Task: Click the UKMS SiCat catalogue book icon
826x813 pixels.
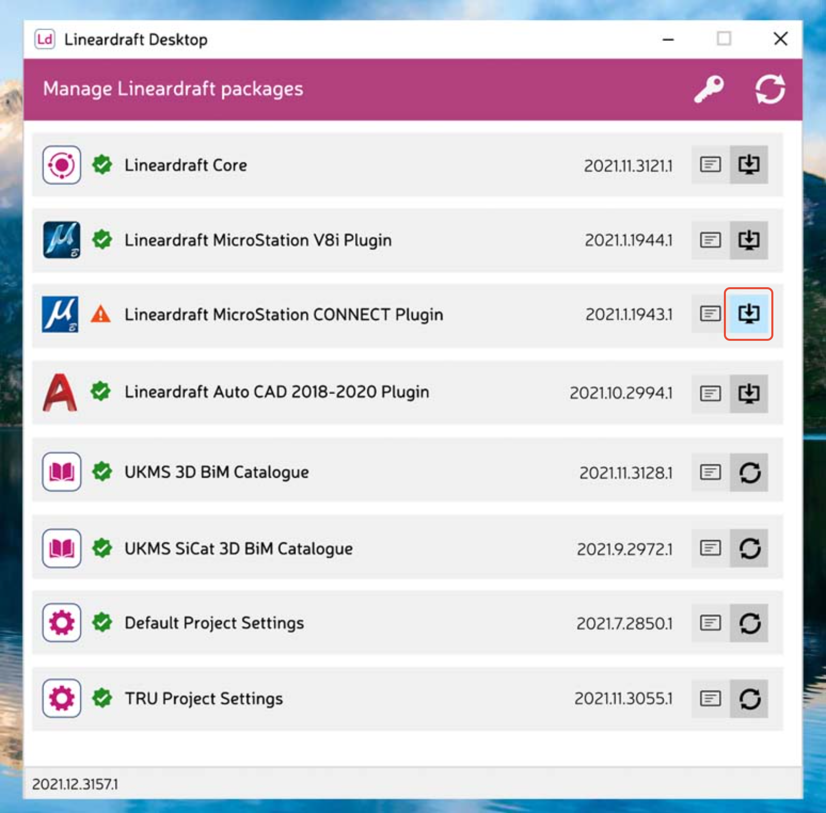Action: (x=62, y=548)
